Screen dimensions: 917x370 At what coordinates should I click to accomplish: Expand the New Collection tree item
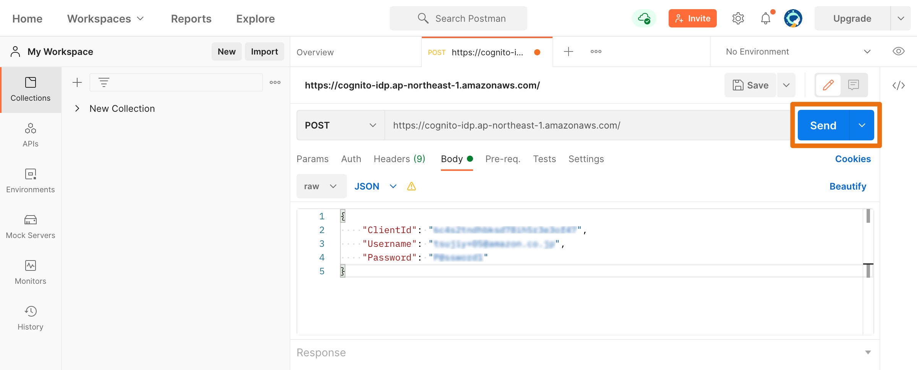(77, 108)
